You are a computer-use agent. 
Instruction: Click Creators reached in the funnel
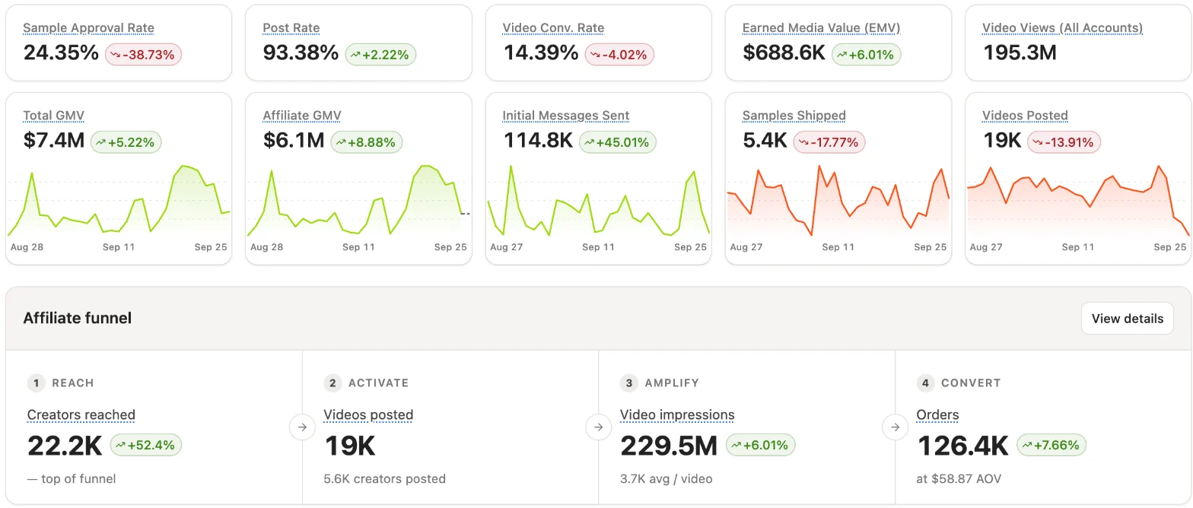point(81,415)
